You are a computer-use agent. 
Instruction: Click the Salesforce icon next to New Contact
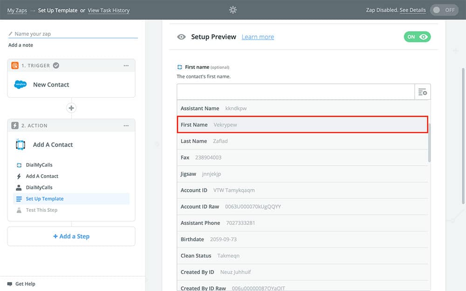(x=21, y=85)
